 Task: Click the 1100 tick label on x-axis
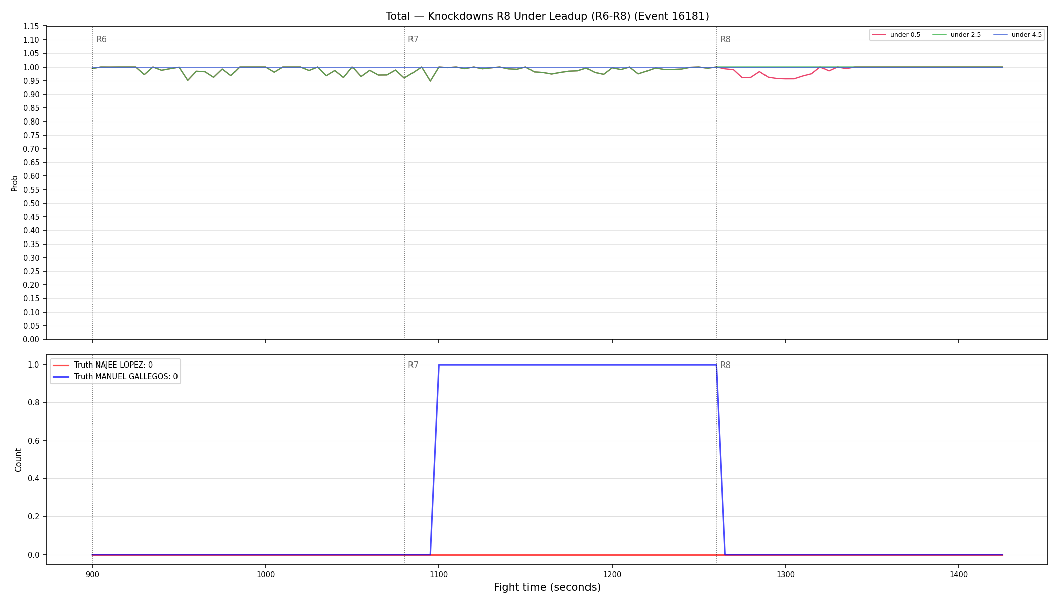coord(439,574)
